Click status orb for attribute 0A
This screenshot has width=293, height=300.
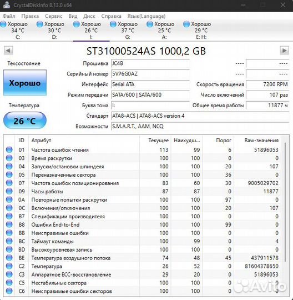(x=9, y=199)
